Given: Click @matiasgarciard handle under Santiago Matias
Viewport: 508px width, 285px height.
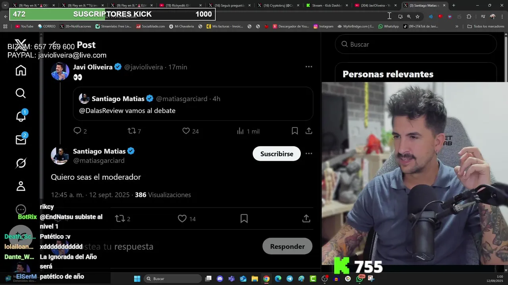Looking at the screenshot, I should [99, 160].
